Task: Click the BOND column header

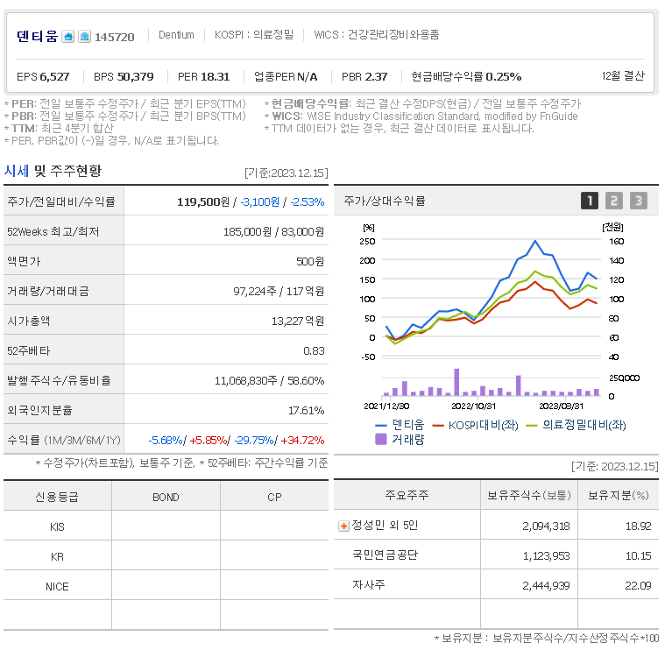Action: (x=166, y=497)
